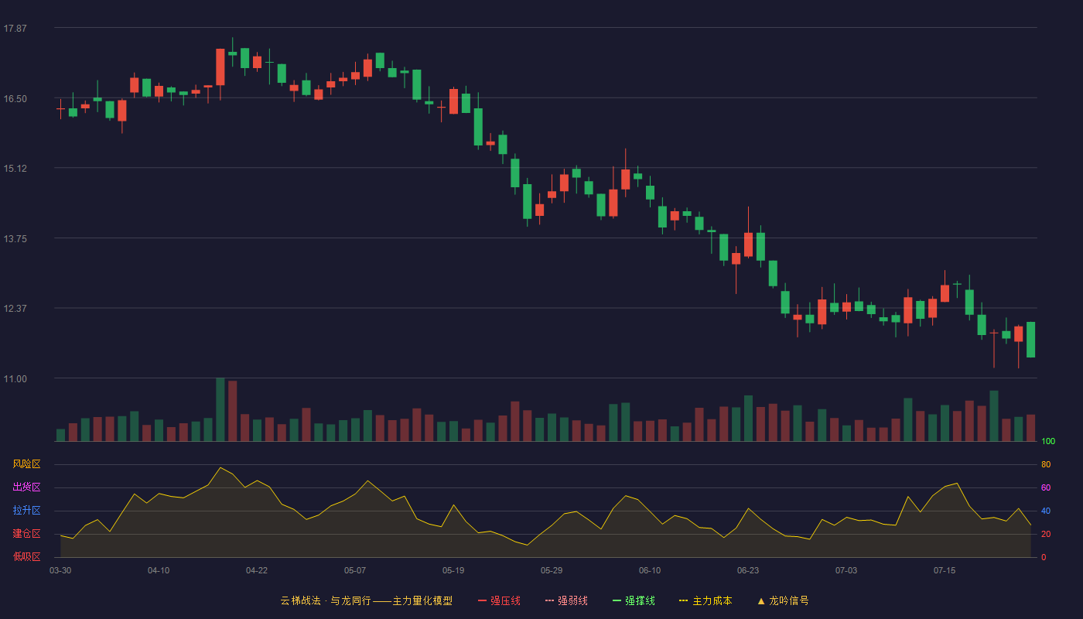Click the green 强撑线 legend line icon
Screen dimensions: 1083x619
pos(617,600)
